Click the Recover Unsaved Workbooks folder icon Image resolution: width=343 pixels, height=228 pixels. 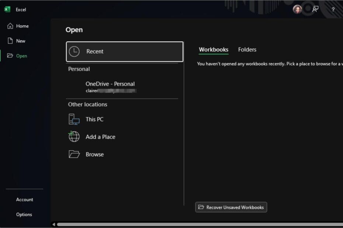pyautogui.click(x=201, y=207)
